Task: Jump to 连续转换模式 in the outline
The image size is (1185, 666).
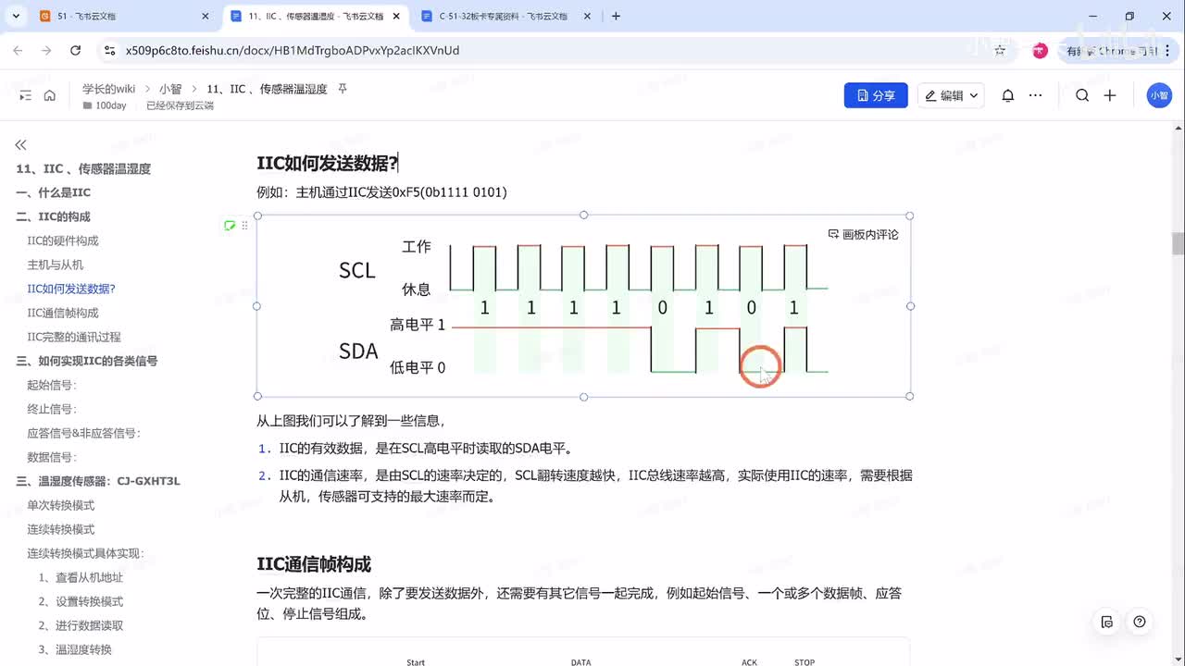Action: click(x=61, y=529)
